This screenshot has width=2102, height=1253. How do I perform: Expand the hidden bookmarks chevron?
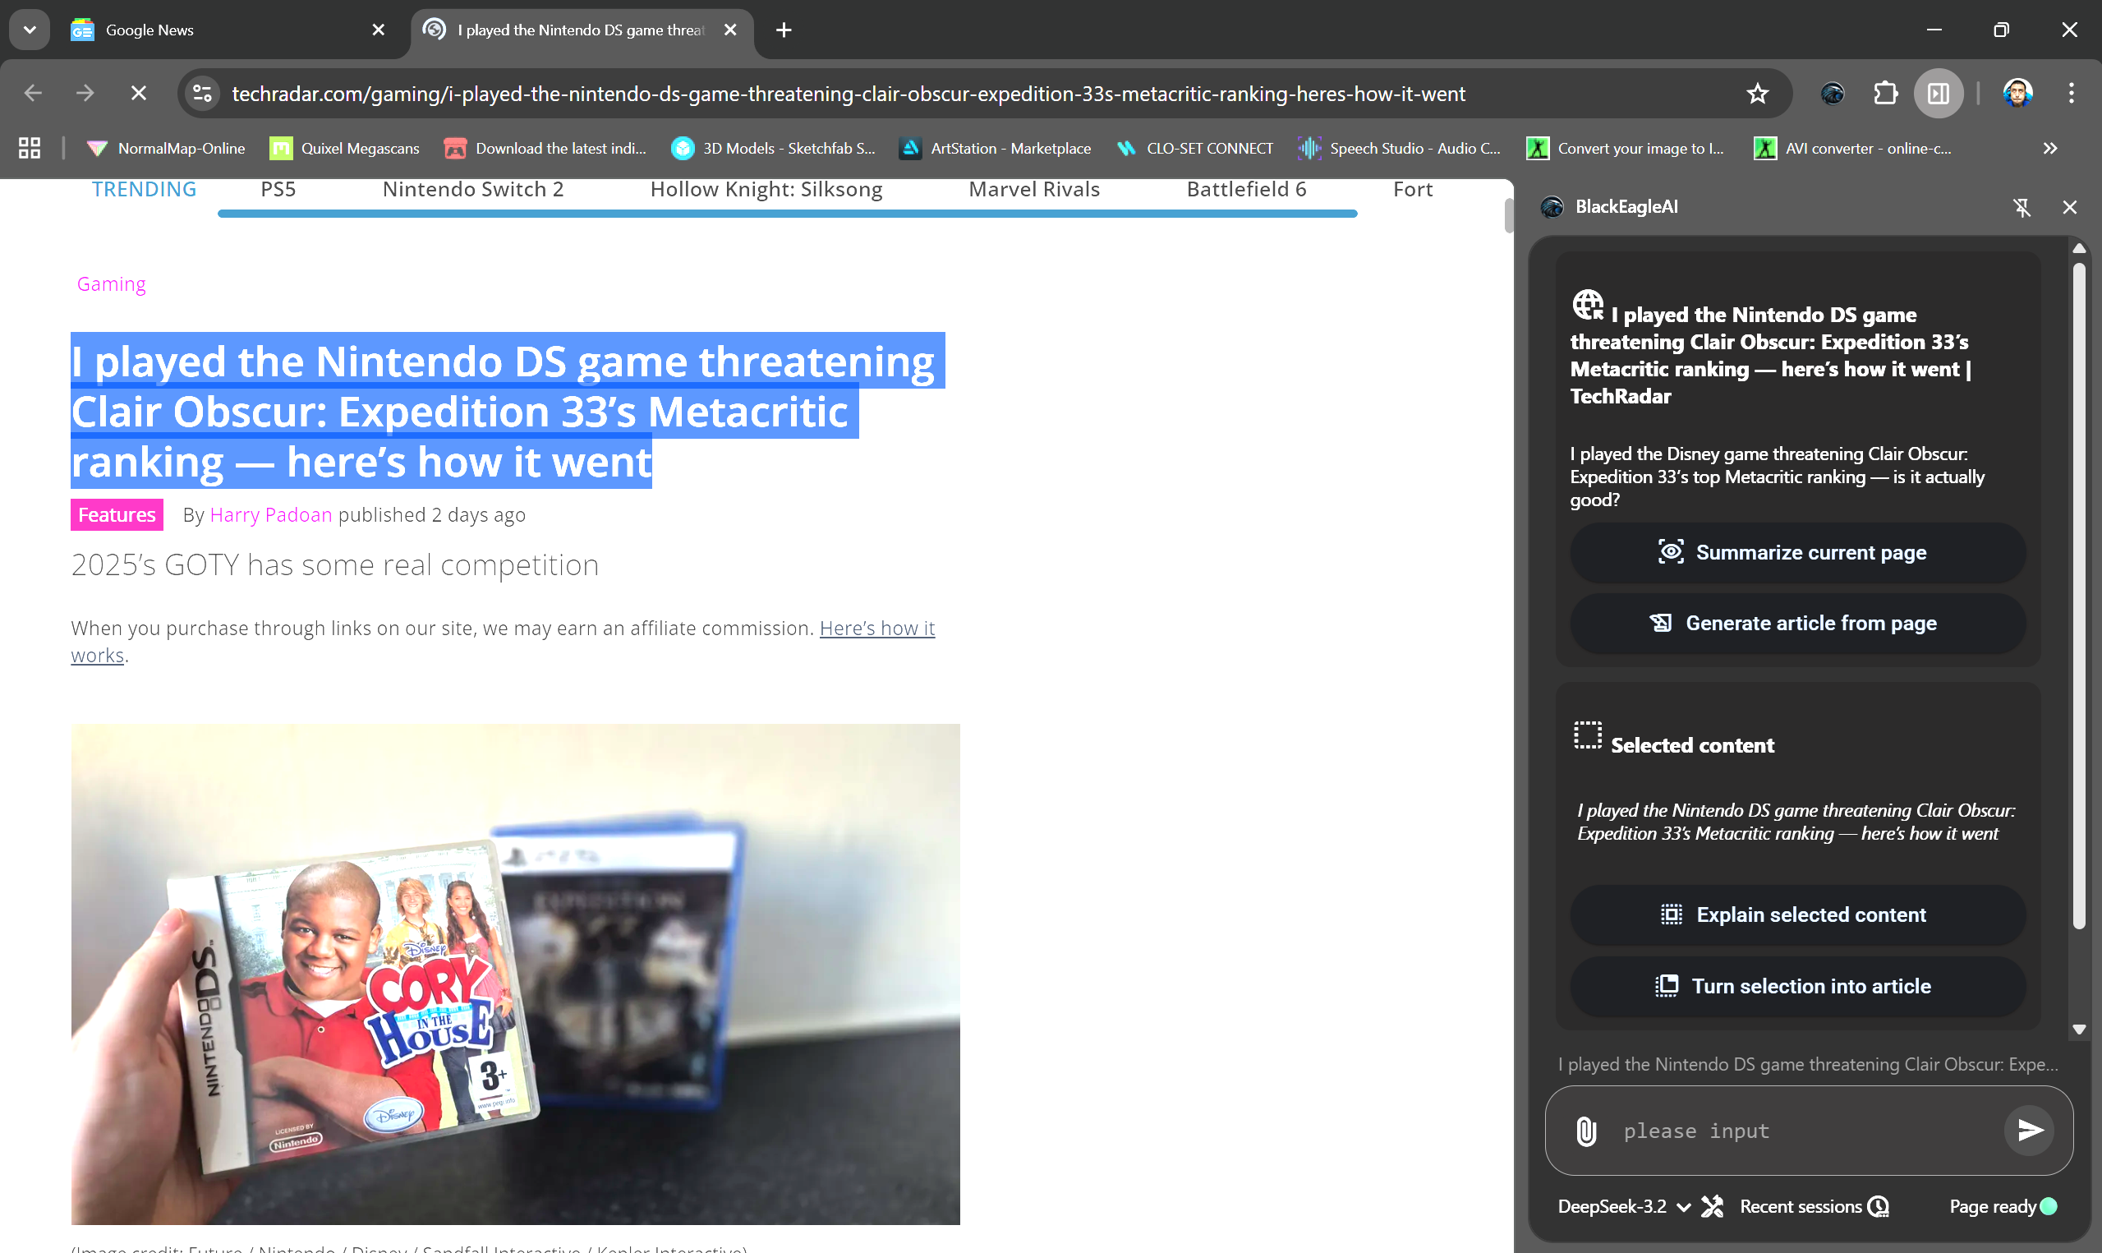point(2050,148)
